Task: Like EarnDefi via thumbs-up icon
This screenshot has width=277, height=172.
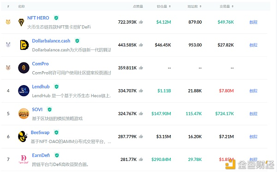Action: click(x=141, y=160)
